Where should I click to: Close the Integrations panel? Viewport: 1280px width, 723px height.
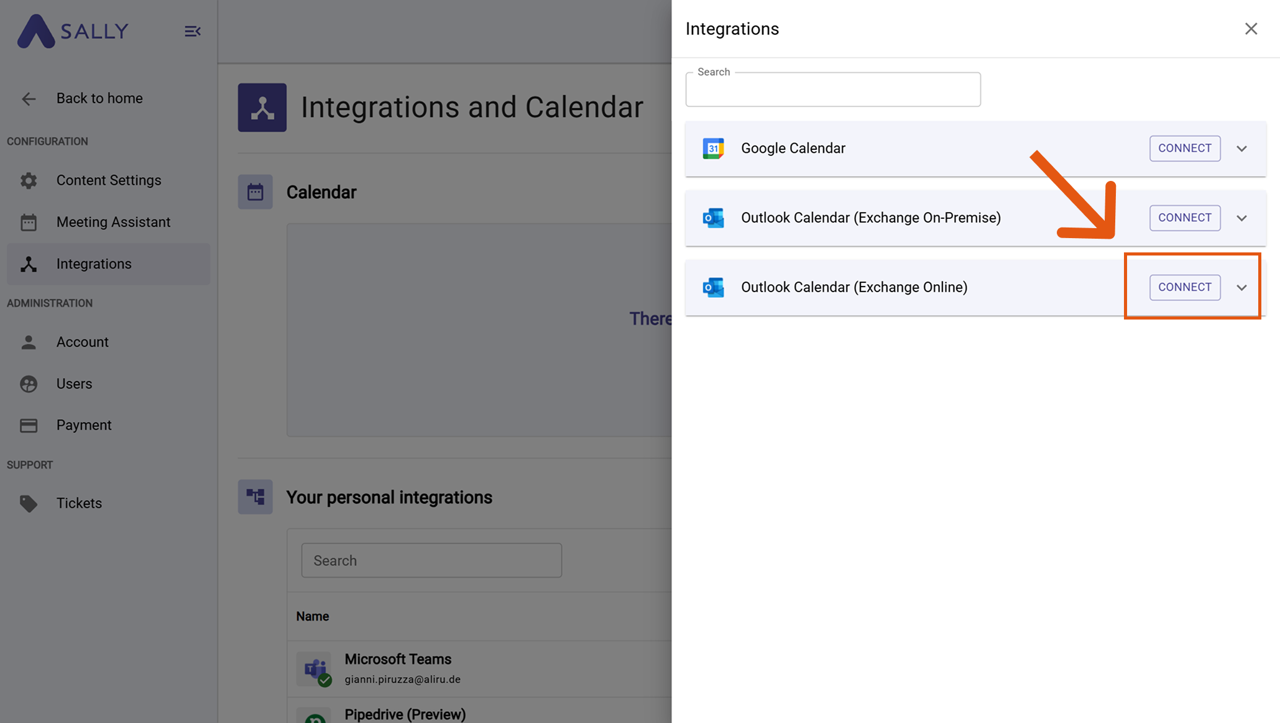[1251, 29]
